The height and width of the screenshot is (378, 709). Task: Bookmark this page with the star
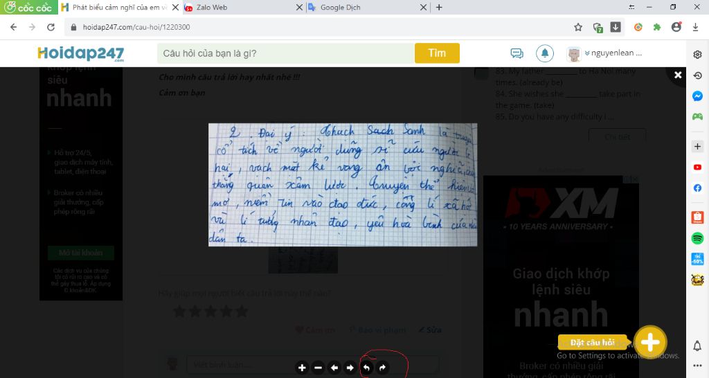tap(578, 27)
